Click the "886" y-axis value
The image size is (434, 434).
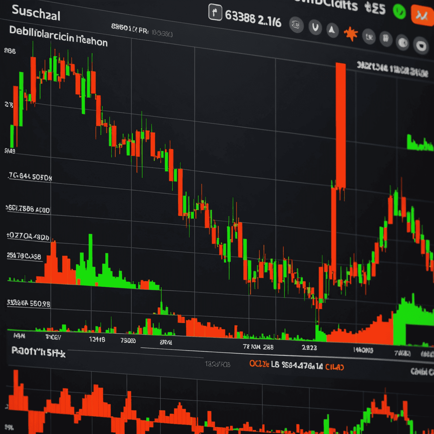10,51
